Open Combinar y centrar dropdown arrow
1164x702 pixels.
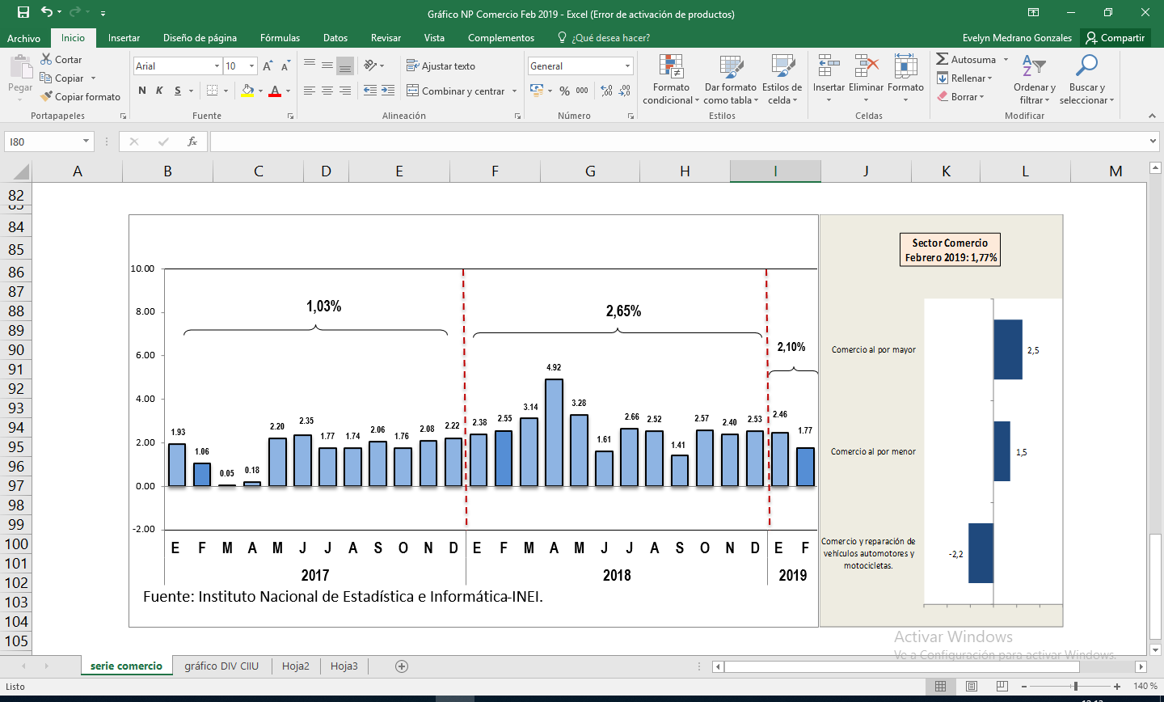click(x=514, y=91)
